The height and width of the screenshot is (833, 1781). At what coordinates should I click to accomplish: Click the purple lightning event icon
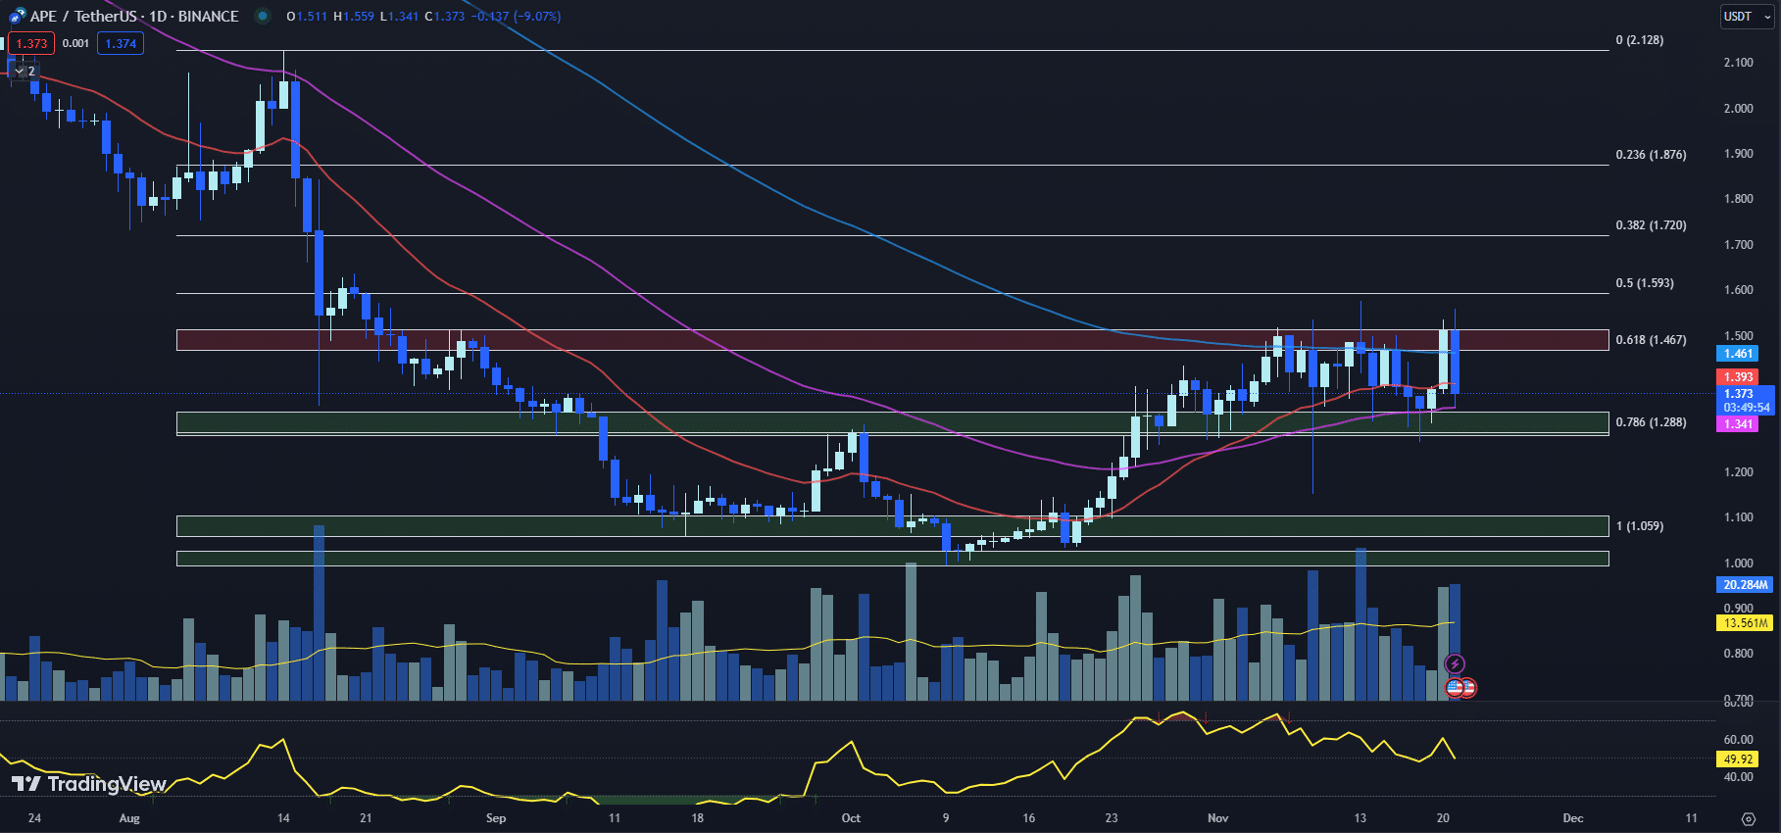click(x=1455, y=664)
